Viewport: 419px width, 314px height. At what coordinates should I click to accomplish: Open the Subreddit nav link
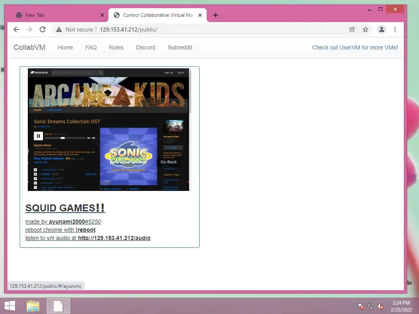coord(180,47)
